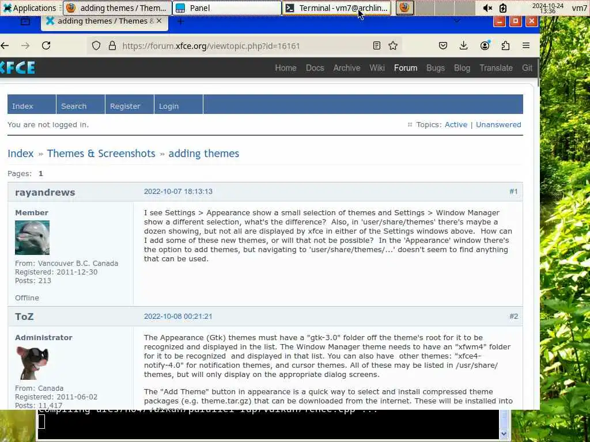Open the Wiki link in site navigation
The height and width of the screenshot is (442, 590).
[377, 68]
